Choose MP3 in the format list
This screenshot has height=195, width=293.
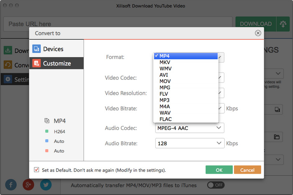pos(164,100)
